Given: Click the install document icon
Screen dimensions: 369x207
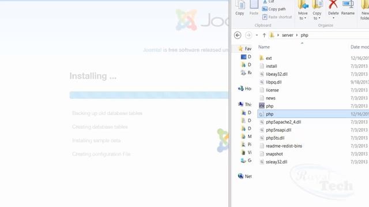Looking at the screenshot, I should click(262, 66).
